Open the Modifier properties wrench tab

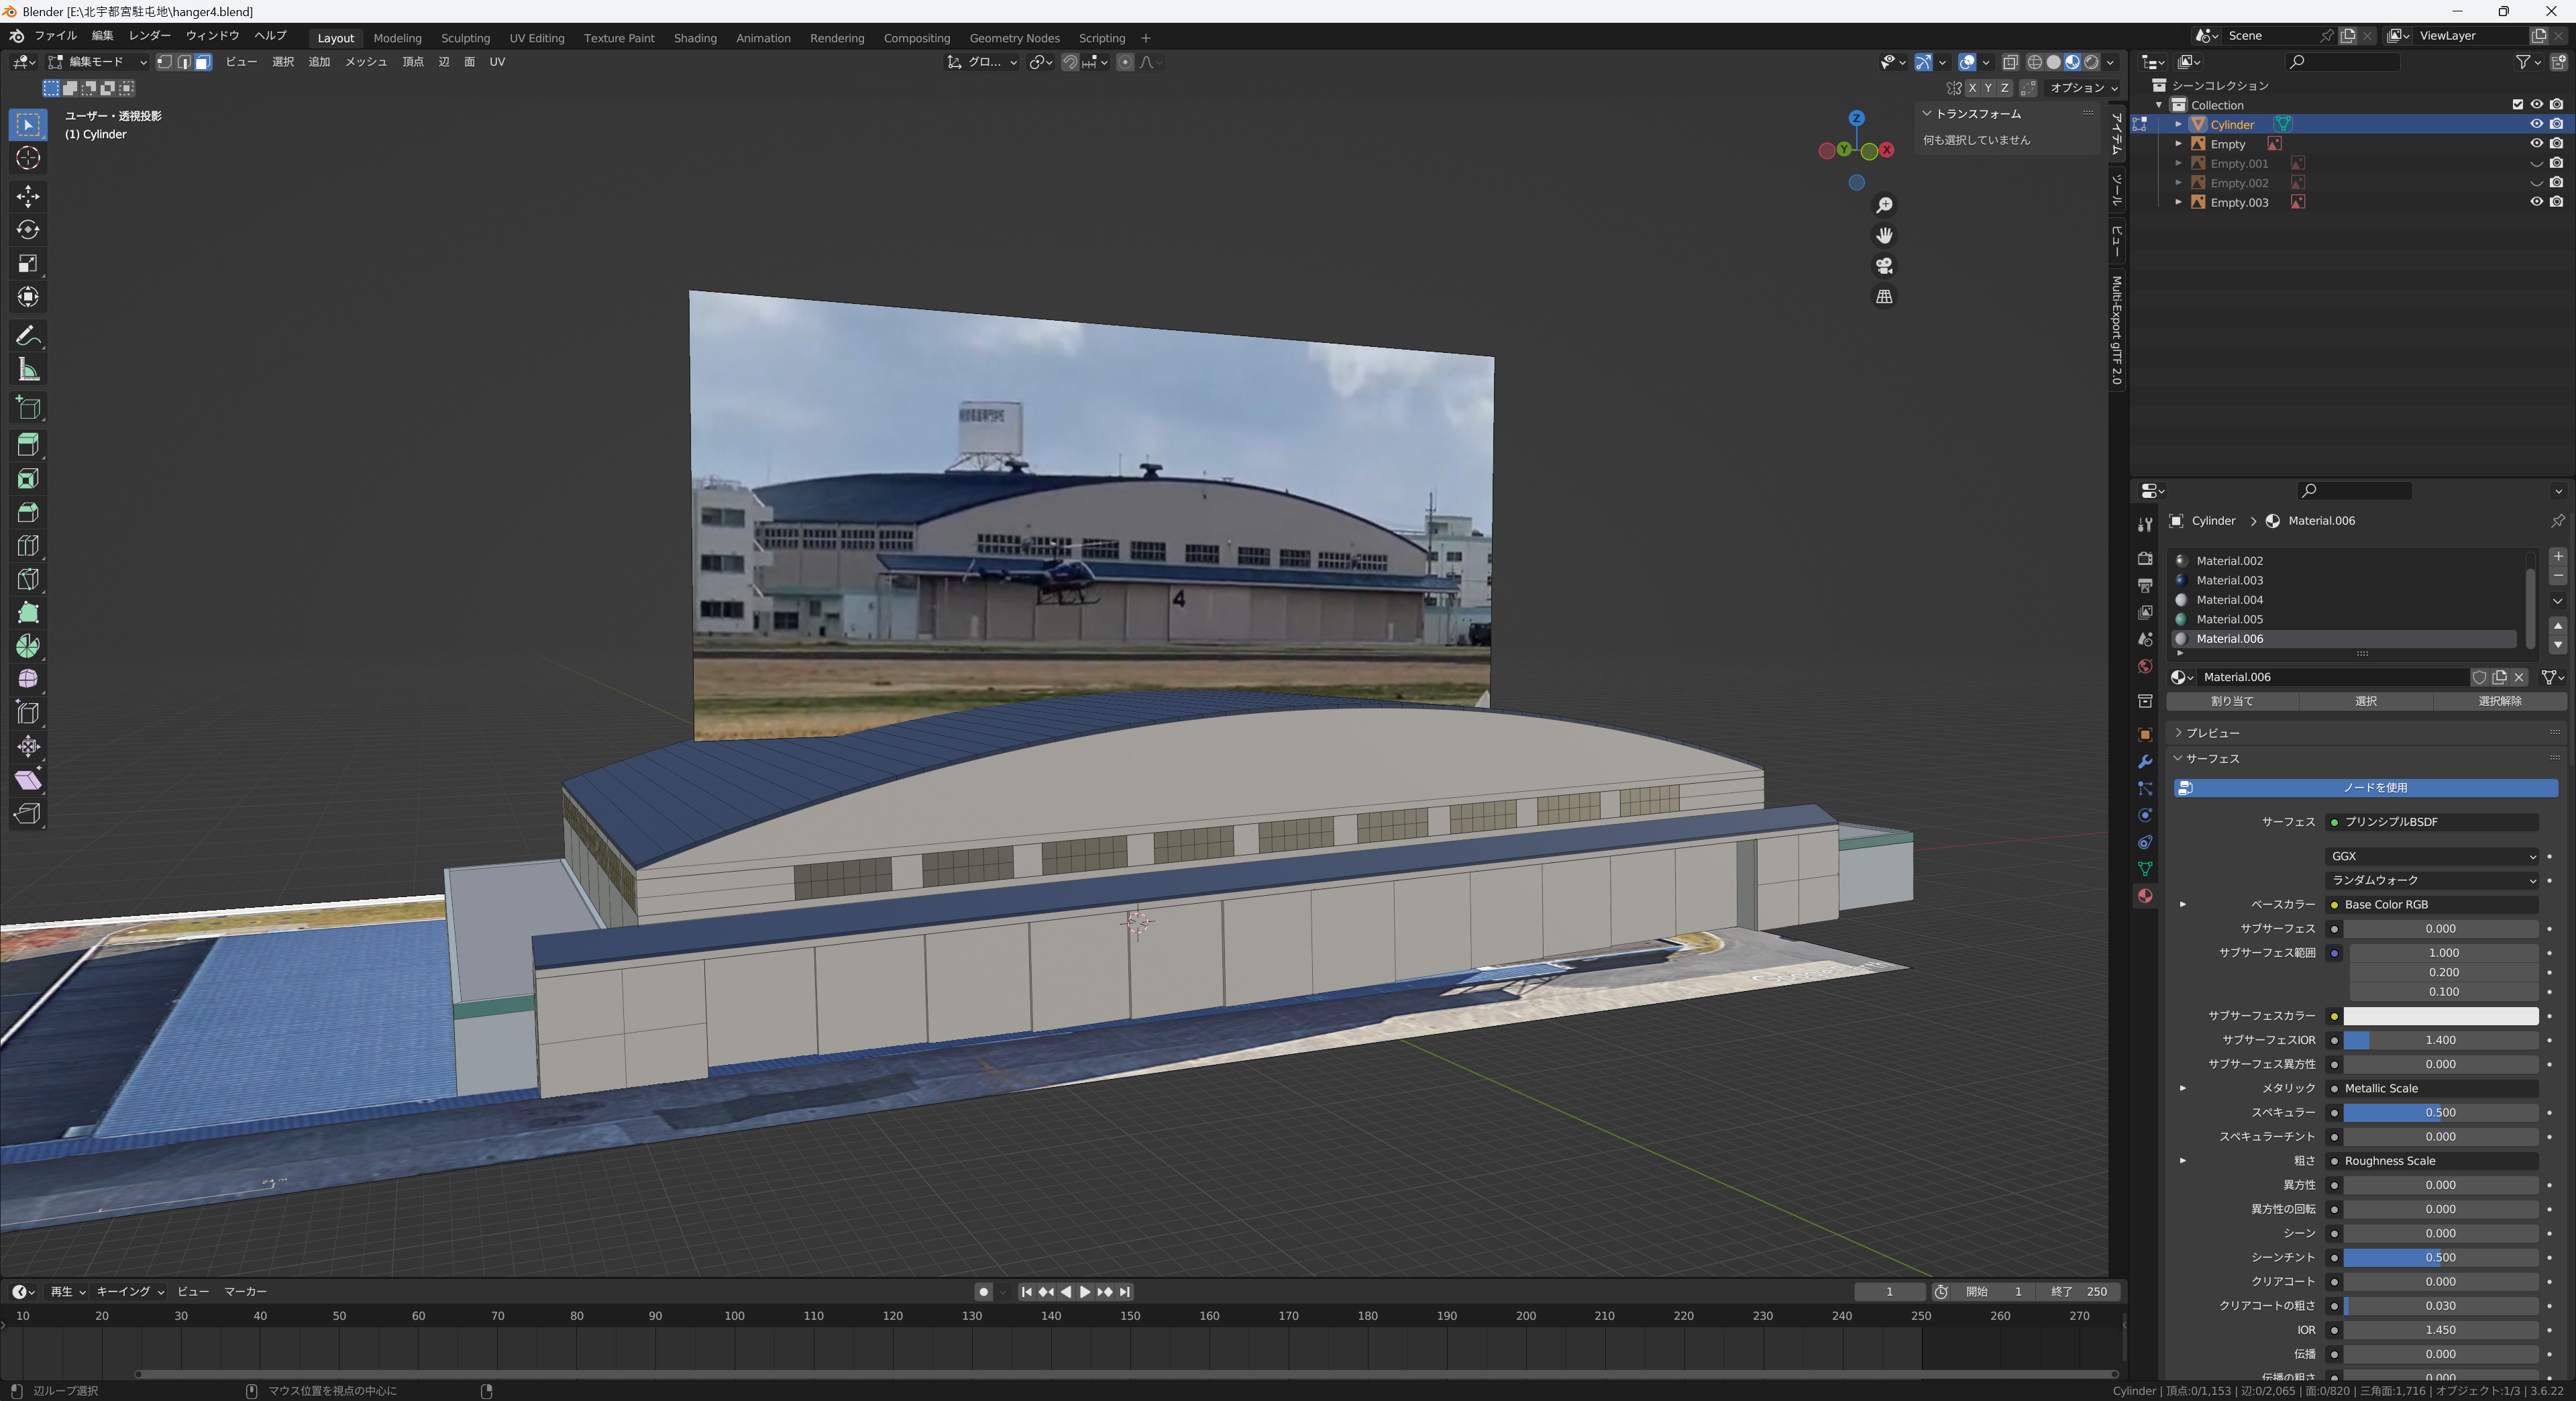tap(2144, 761)
